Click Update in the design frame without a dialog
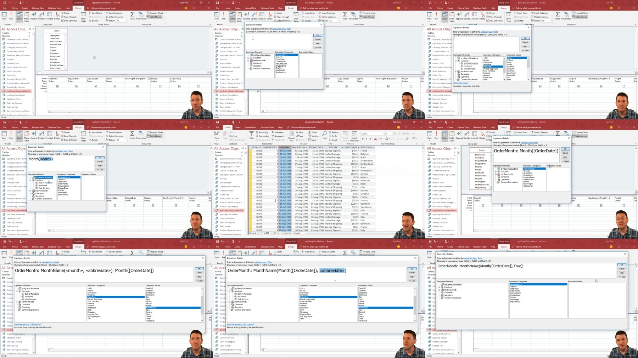Image resolution: width=638 pixels, height=358 pixels. click(41, 16)
